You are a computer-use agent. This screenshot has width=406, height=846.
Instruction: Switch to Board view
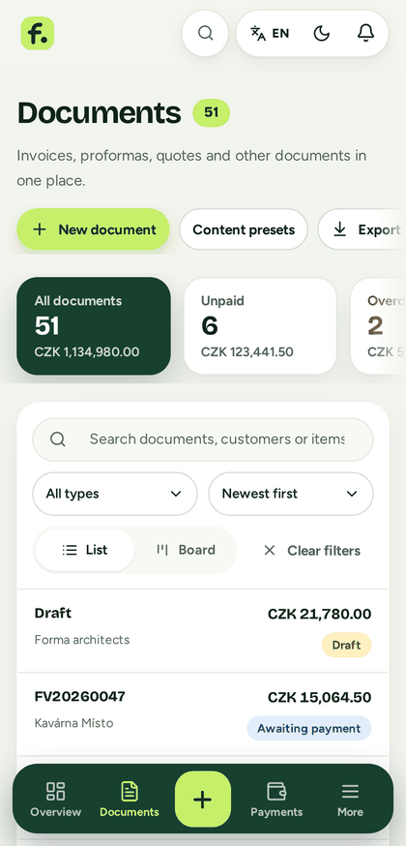(186, 550)
